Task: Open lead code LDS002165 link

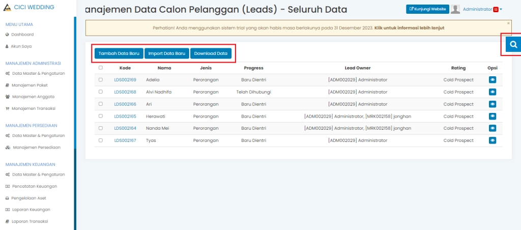Action: (x=125, y=117)
